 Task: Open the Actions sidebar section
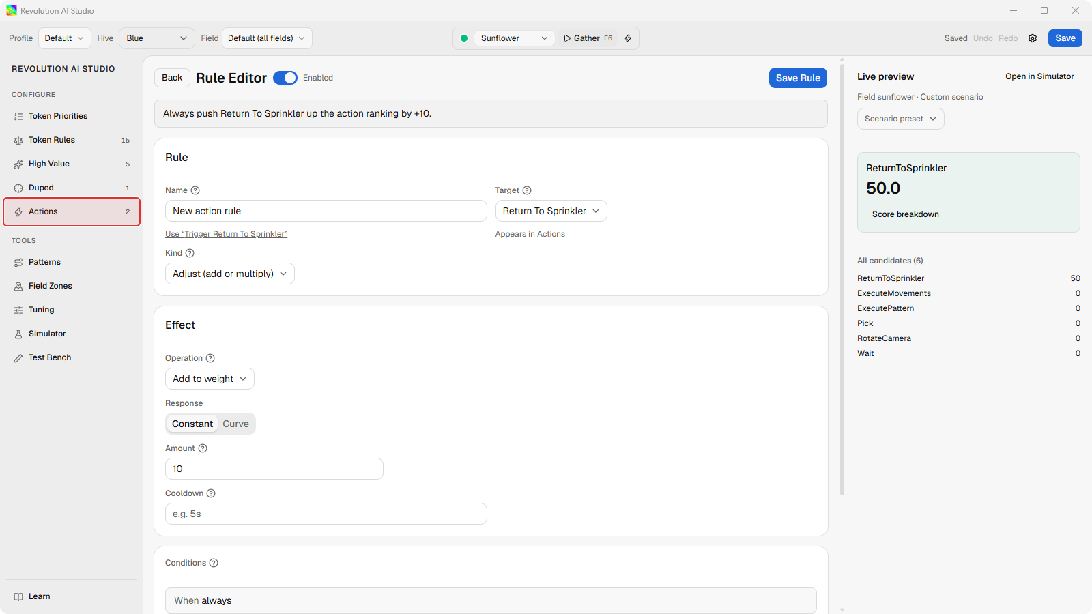pos(72,212)
